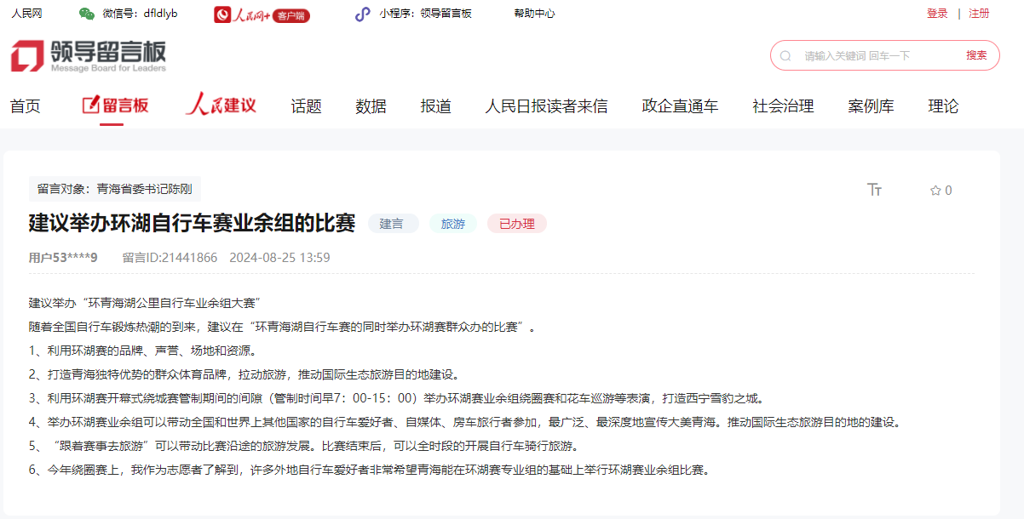Open 帮助中心
This screenshot has height=519, width=1024.
[534, 14]
